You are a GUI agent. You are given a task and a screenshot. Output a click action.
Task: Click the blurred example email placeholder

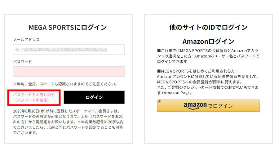pyautogui.click(x=65, y=50)
